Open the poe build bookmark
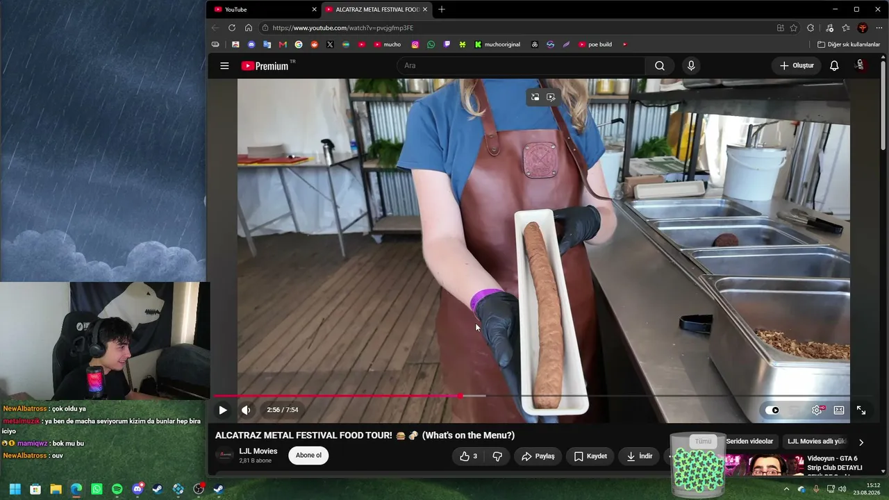Screen dimensions: 889x500 [595, 44]
